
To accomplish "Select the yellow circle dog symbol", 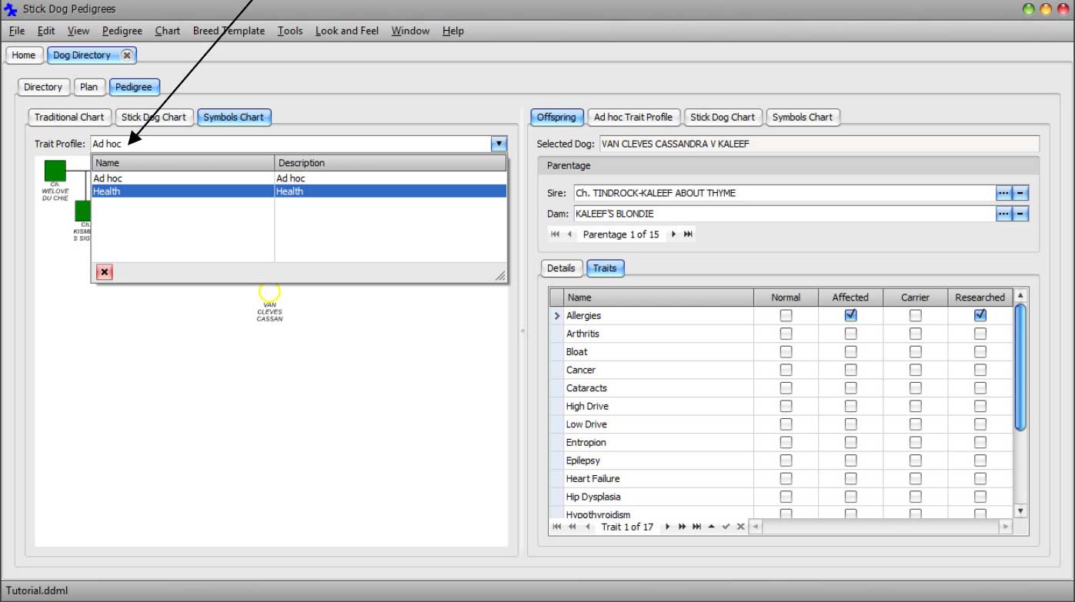I will (269, 291).
